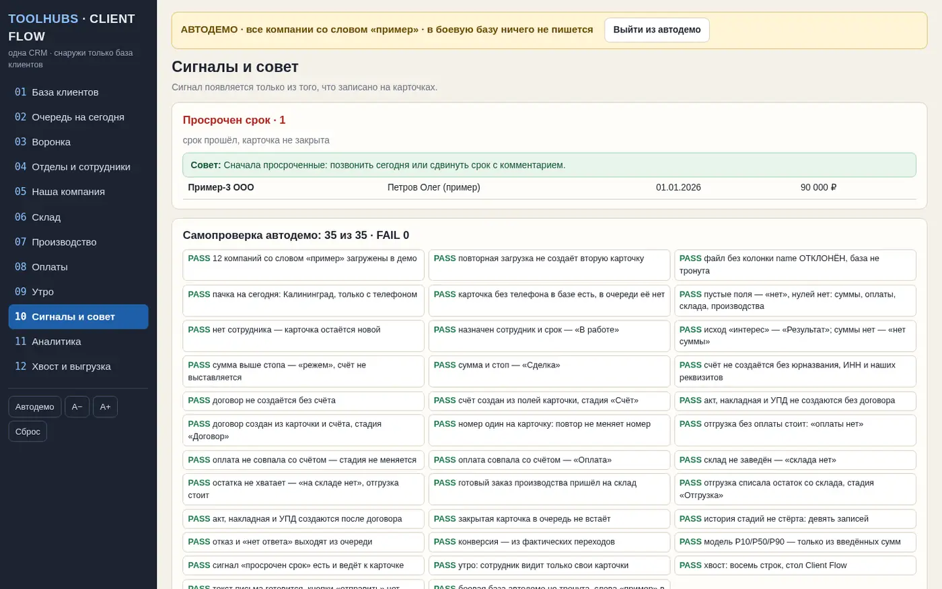Click check «повторная загрузка не создаёт вторую карточку»

tap(549, 265)
